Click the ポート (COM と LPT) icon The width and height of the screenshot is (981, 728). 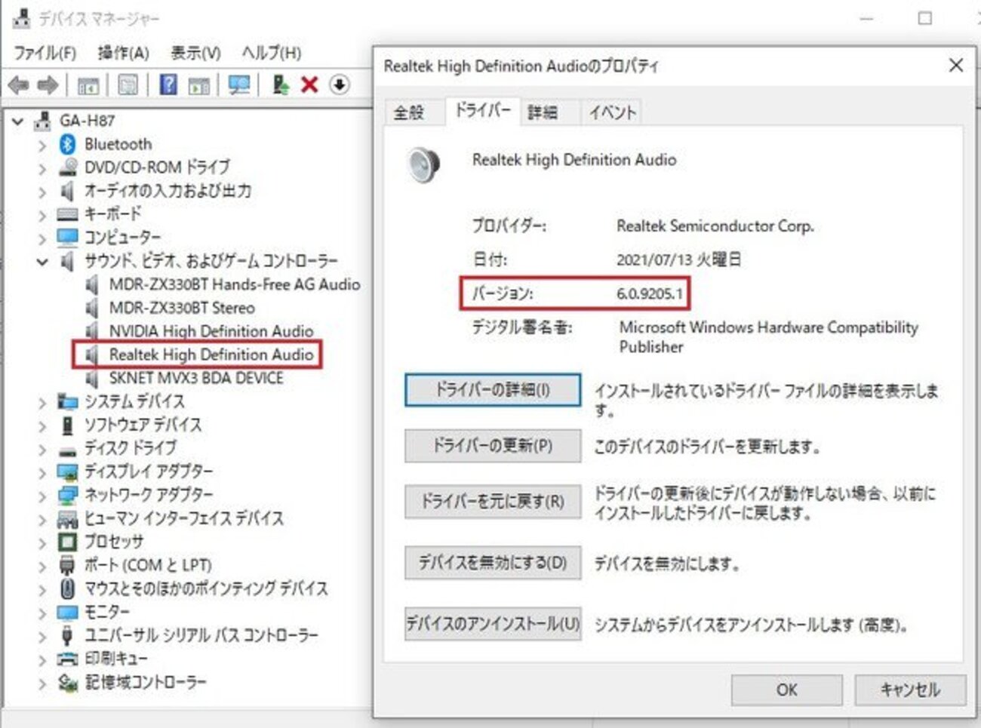coord(68,565)
